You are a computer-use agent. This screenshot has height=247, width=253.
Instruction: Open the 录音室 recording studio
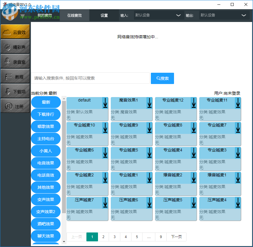pos(15,61)
